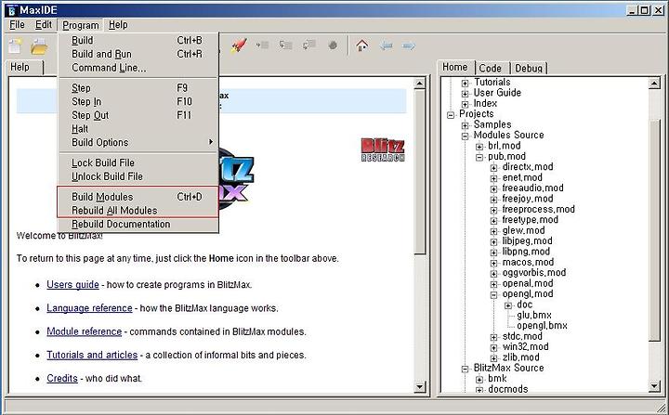
Task: Click the Blitz Research logo image
Action: 383,149
